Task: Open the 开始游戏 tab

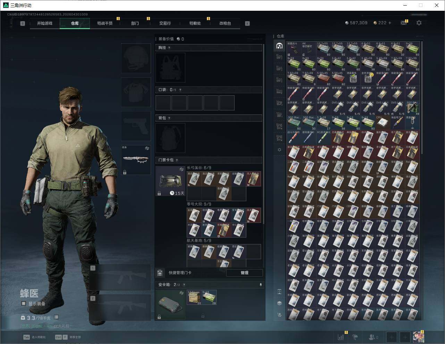Action: tap(45, 23)
